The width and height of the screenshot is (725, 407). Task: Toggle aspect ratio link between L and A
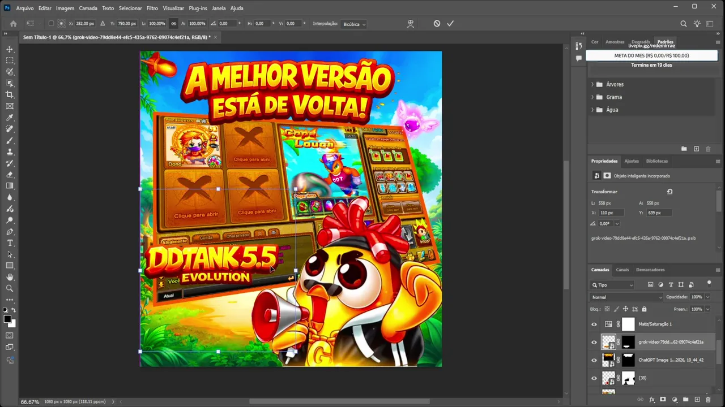click(173, 24)
